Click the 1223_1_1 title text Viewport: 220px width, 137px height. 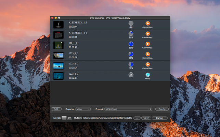(74, 53)
